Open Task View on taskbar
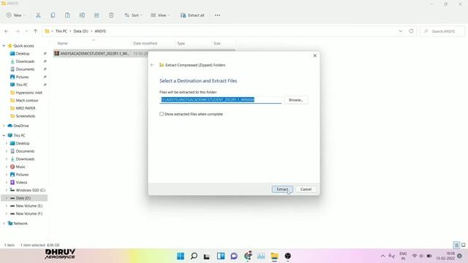Image resolution: width=468 pixels, height=263 pixels. coord(206,256)
